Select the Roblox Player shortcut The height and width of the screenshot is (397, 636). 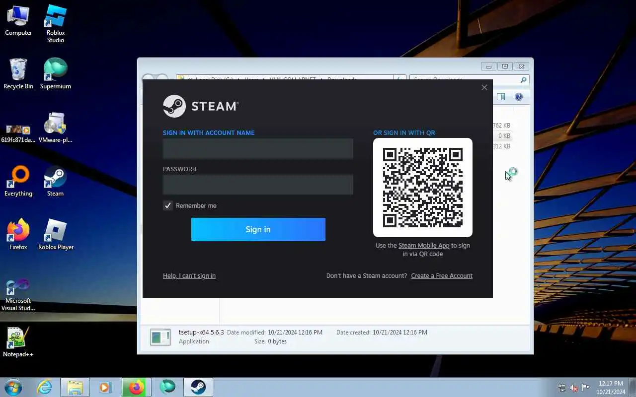coord(56,235)
